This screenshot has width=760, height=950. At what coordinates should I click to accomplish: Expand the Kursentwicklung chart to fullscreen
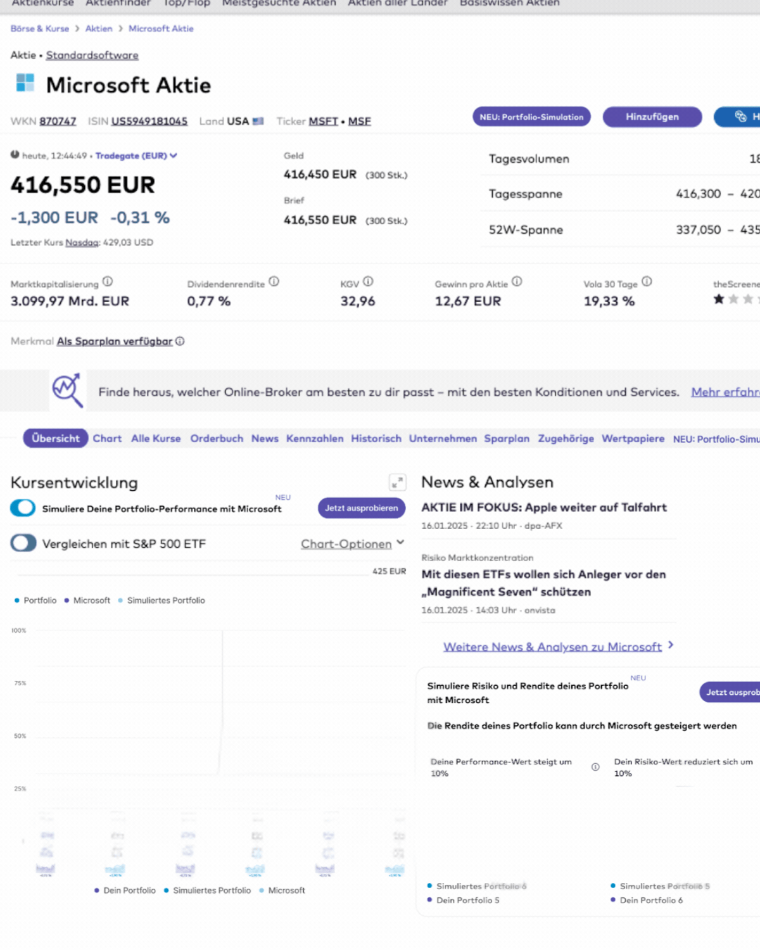(397, 483)
